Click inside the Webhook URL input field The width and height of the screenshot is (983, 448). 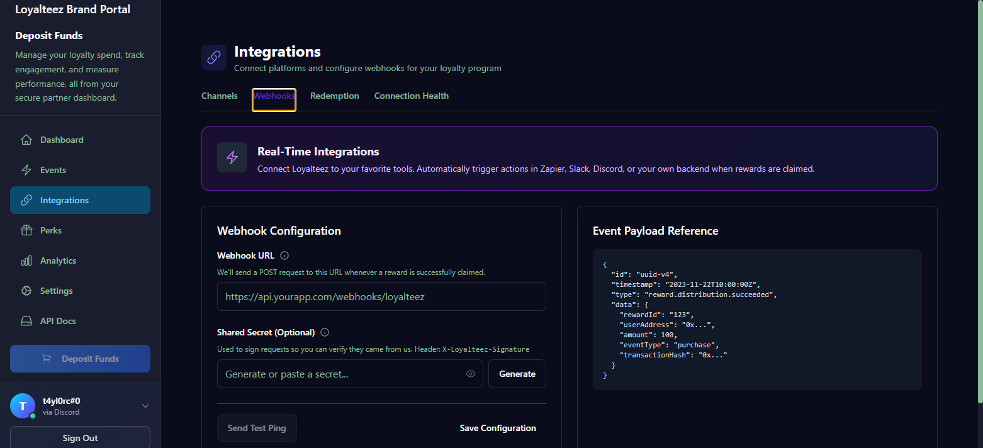(x=381, y=296)
